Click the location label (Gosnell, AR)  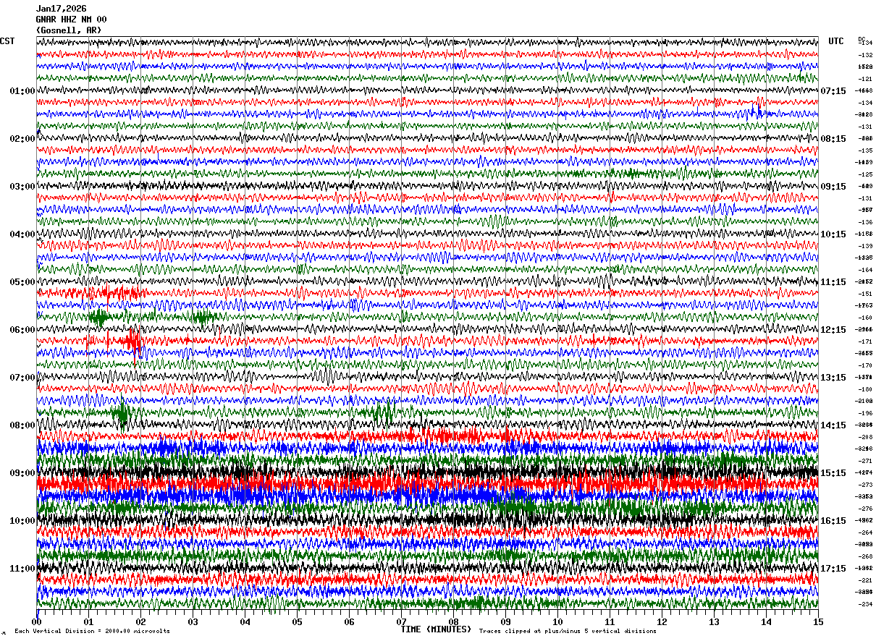pyautogui.click(x=69, y=30)
